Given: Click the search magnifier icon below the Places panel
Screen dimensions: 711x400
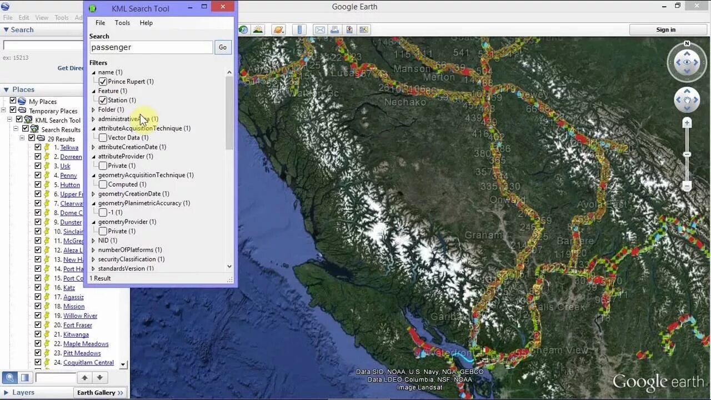Looking at the screenshot, I should tap(10, 378).
